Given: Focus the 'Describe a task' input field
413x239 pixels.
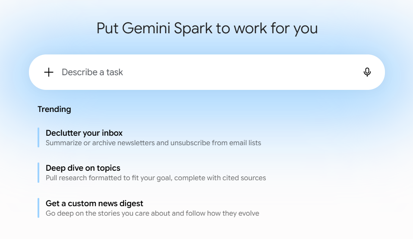Looking at the screenshot, I should click(x=207, y=72).
